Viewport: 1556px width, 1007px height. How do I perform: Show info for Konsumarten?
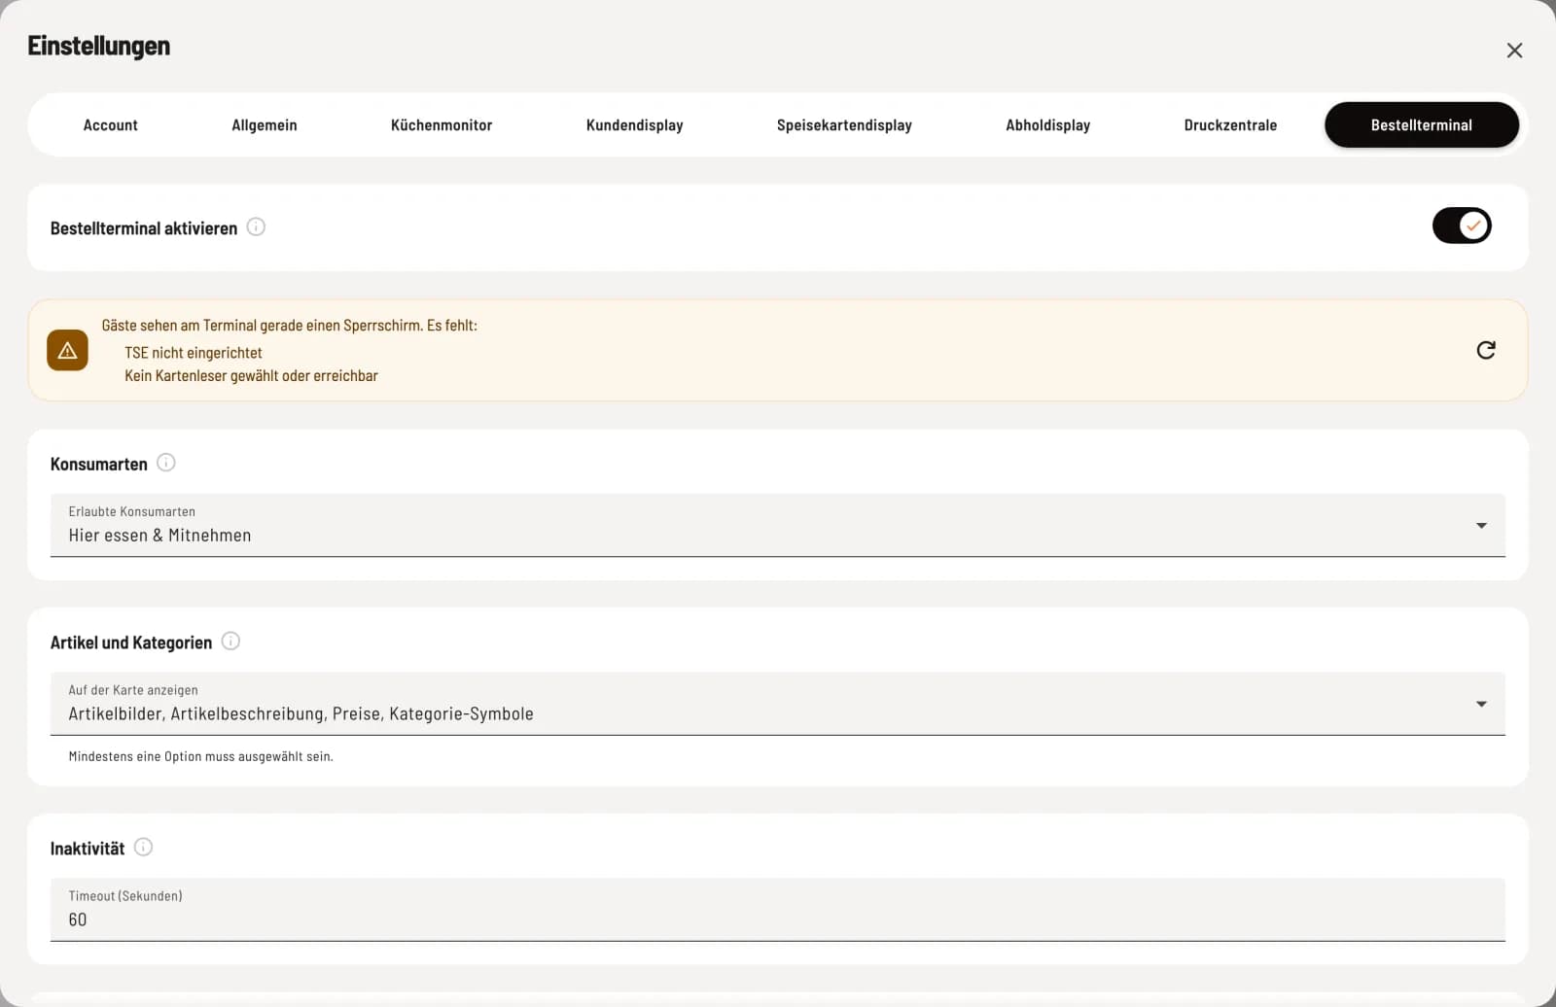point(166,463)
